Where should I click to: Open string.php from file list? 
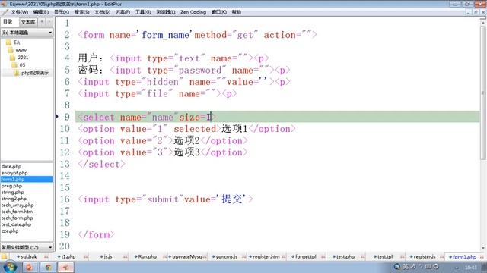tap(12, 192)
